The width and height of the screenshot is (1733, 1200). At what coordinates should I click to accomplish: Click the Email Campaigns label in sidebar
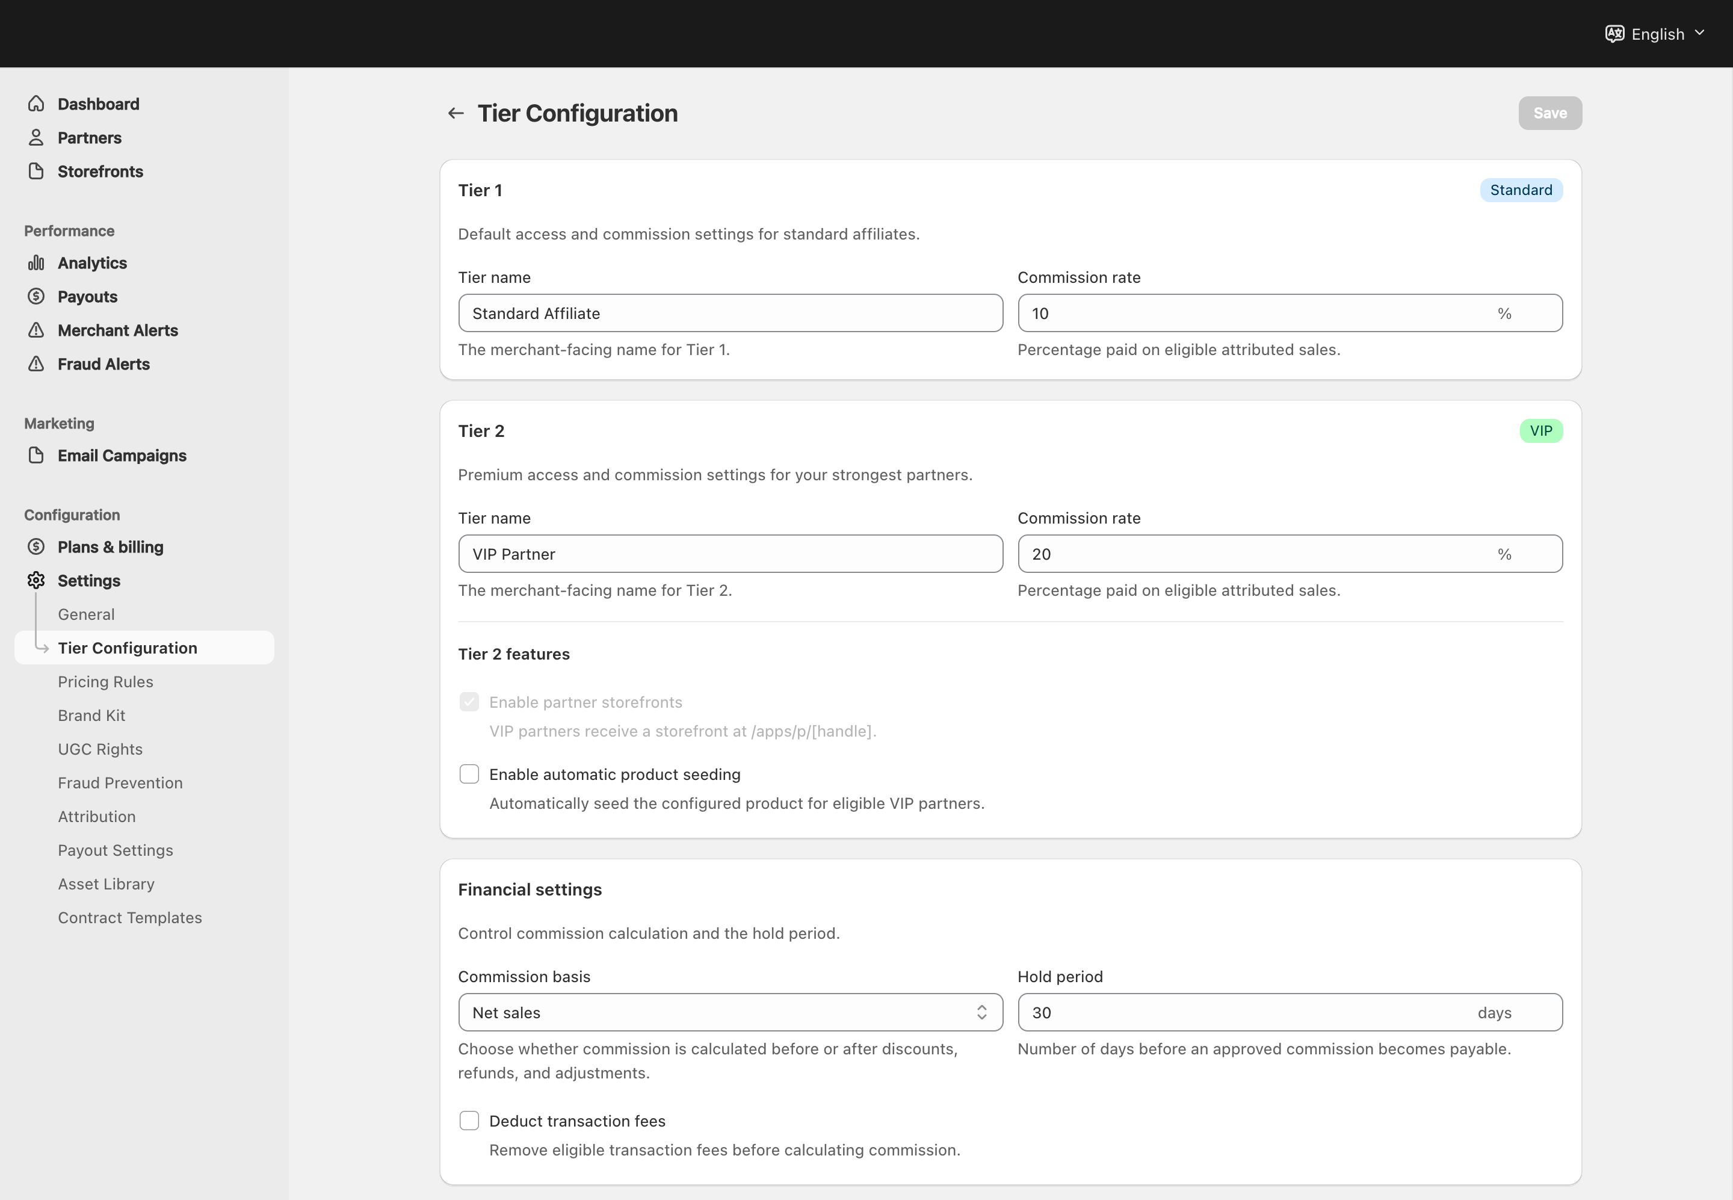point(122,456)
